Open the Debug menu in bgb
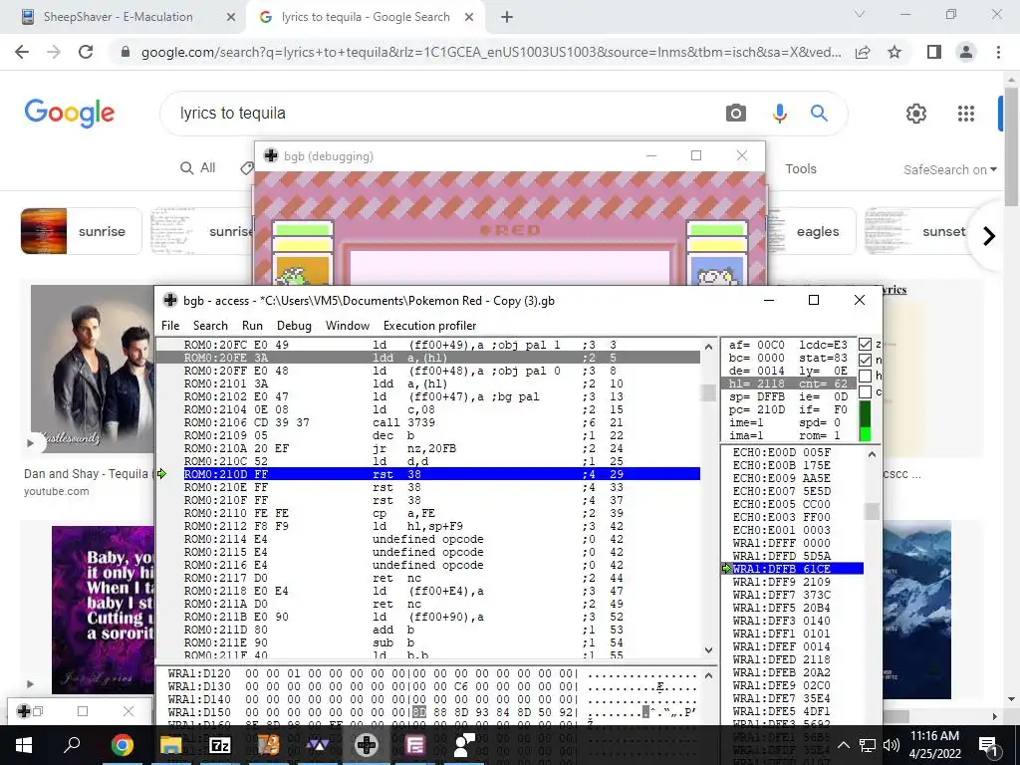Viewport: 1020px width, 765px height. point(294,326)
